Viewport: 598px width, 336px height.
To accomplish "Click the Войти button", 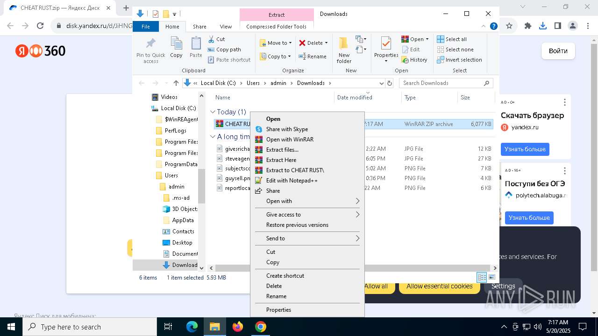I will tap(558, 51).
